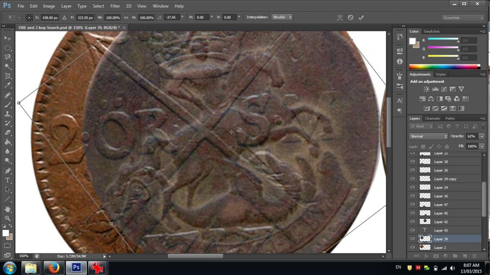Toggle visibility of Layer 42

click(412, 222)
